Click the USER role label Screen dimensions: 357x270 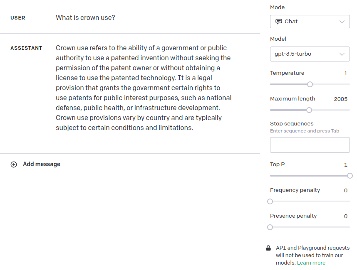pyautogui.click(x=18, y=18)
